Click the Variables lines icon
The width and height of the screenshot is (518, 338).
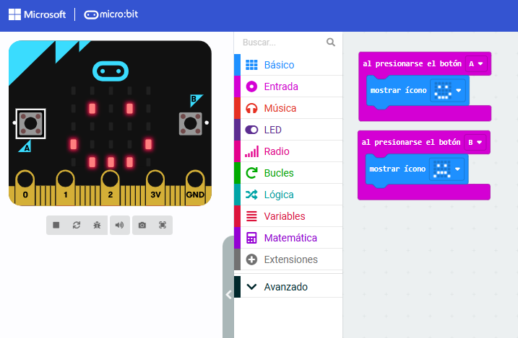pos(251,216)
